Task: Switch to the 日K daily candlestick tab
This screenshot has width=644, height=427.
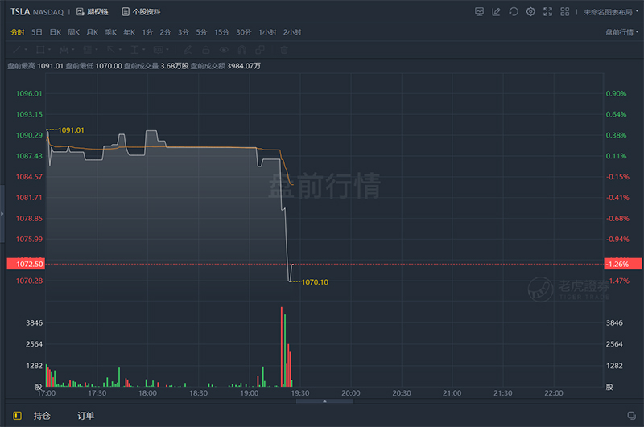Action: 56,32
